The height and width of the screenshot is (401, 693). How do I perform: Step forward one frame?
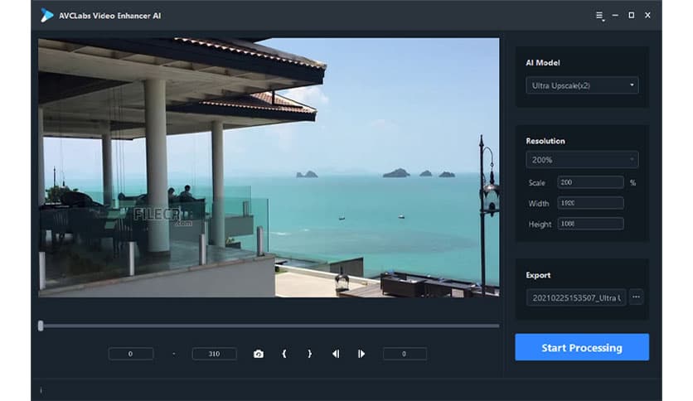click(361, 354)
